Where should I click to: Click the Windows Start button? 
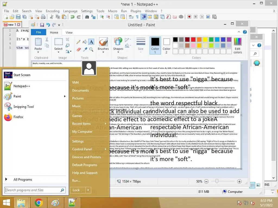pos(7,203)
